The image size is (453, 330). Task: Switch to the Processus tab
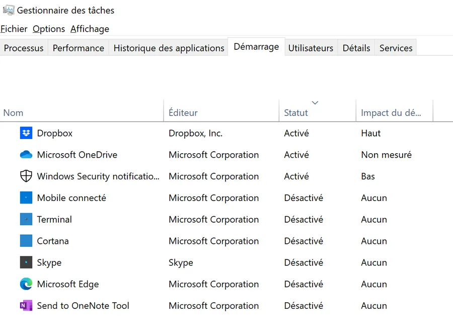tap(24, 48)
